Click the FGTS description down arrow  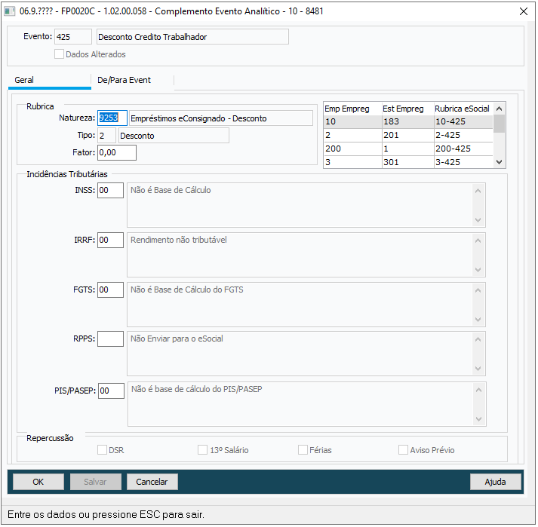click(x=478, y=319)
